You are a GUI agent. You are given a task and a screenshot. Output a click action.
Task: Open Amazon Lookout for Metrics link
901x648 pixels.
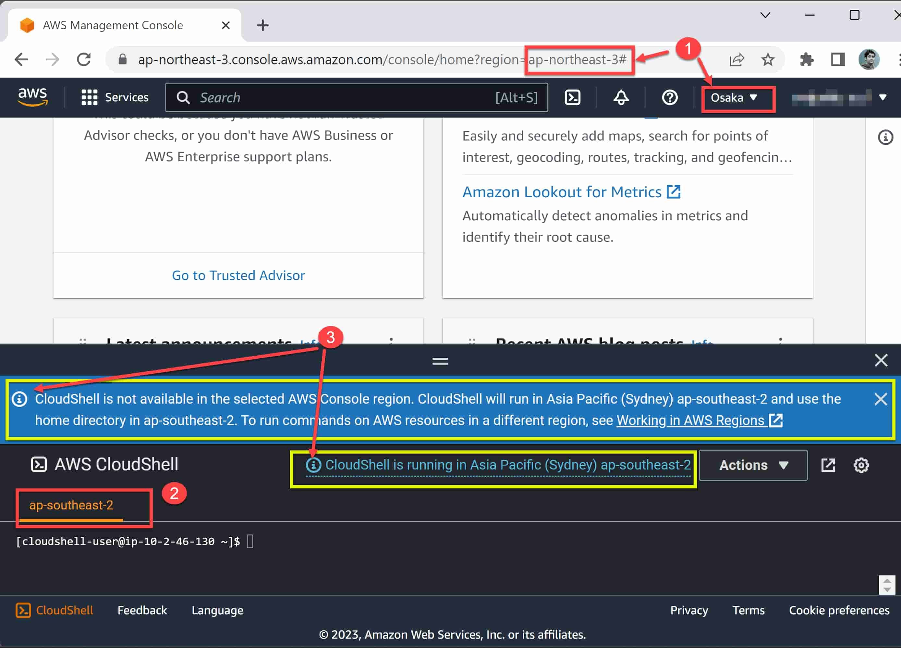click(x=571, y=192)
